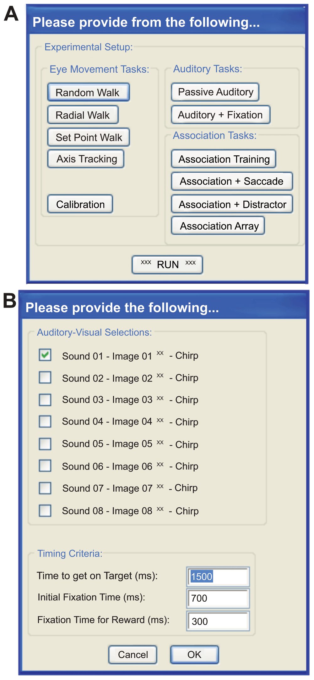Image resolution: width=314 pixels, height=680 pixels.
Task: Choose Set Point Walk task
Action: pos(88,137)
